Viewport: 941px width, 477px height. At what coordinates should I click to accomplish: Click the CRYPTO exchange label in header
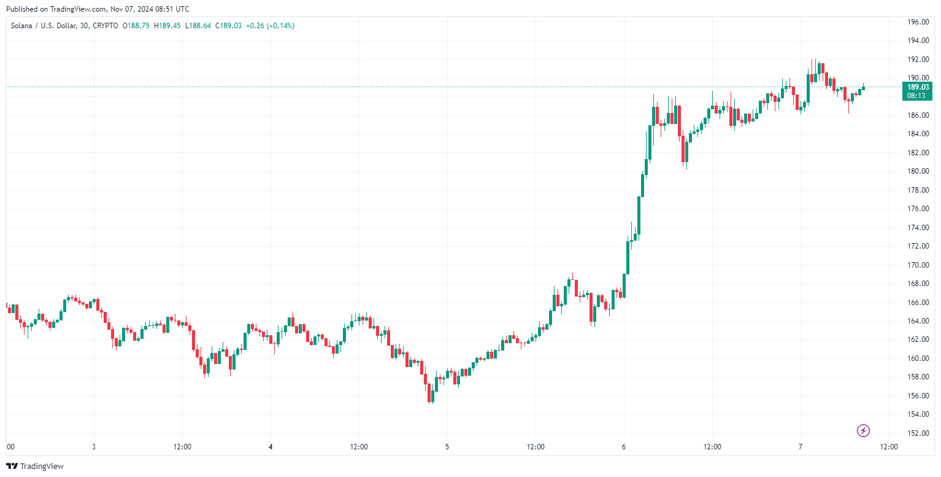coord(106,26)
